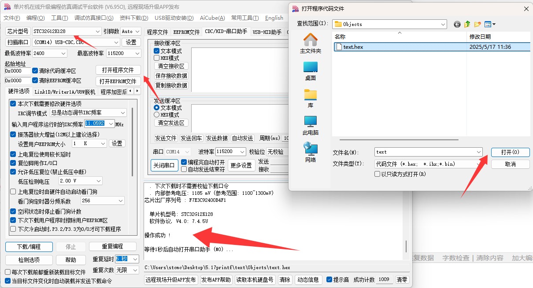
Task: Enable HEX模式 checkbox in 接收缓冲区
Action: pos(156,58)
